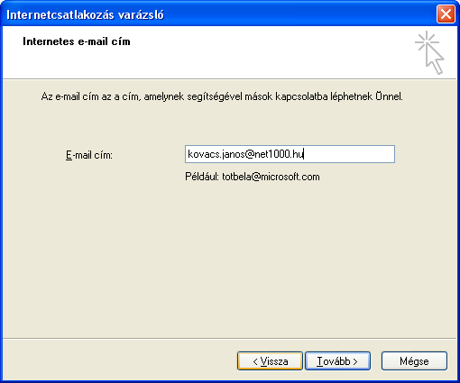The width and height of the screenshot is (460, 383).
Task: Click the description sentence about e-mail cím
Action: [222, 96]
